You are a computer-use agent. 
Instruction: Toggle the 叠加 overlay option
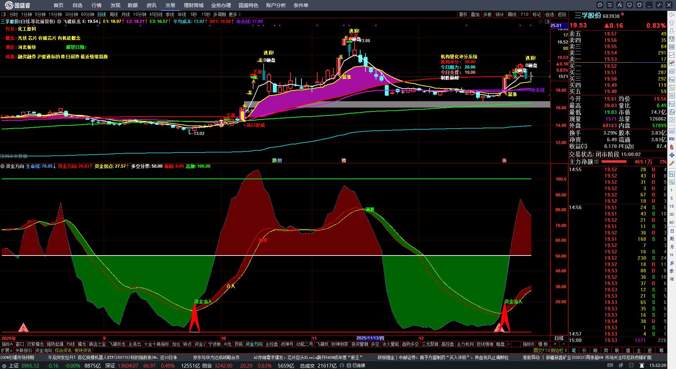pos(475,14)
